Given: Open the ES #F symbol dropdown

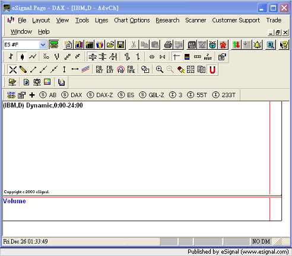Looking at the screenshot, I should tap(43, 45).
